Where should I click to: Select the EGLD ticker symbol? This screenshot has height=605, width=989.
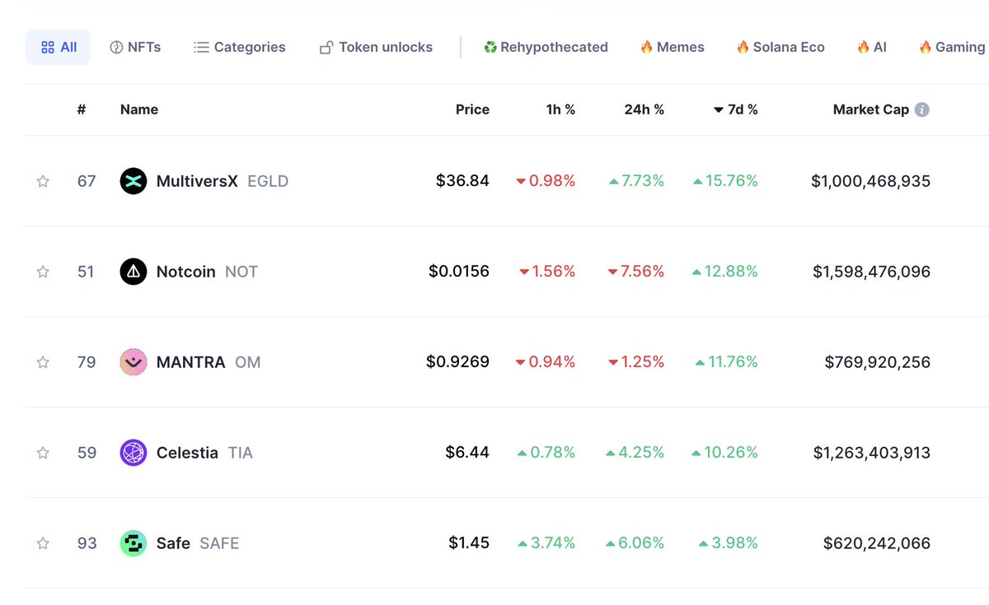(268, 181)
